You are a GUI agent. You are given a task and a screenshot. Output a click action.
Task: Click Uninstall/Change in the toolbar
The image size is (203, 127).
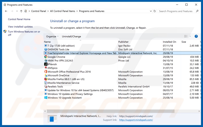71,36
